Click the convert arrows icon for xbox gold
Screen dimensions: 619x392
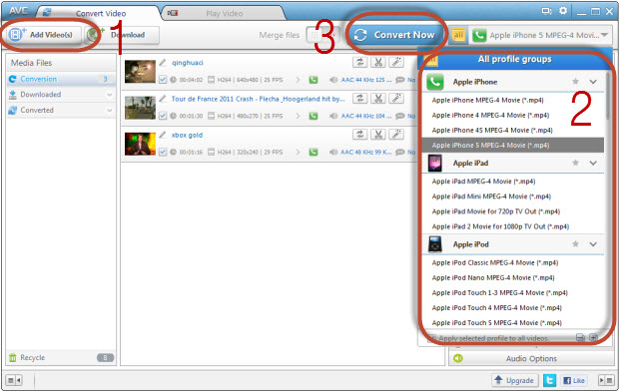click(360, 135)
